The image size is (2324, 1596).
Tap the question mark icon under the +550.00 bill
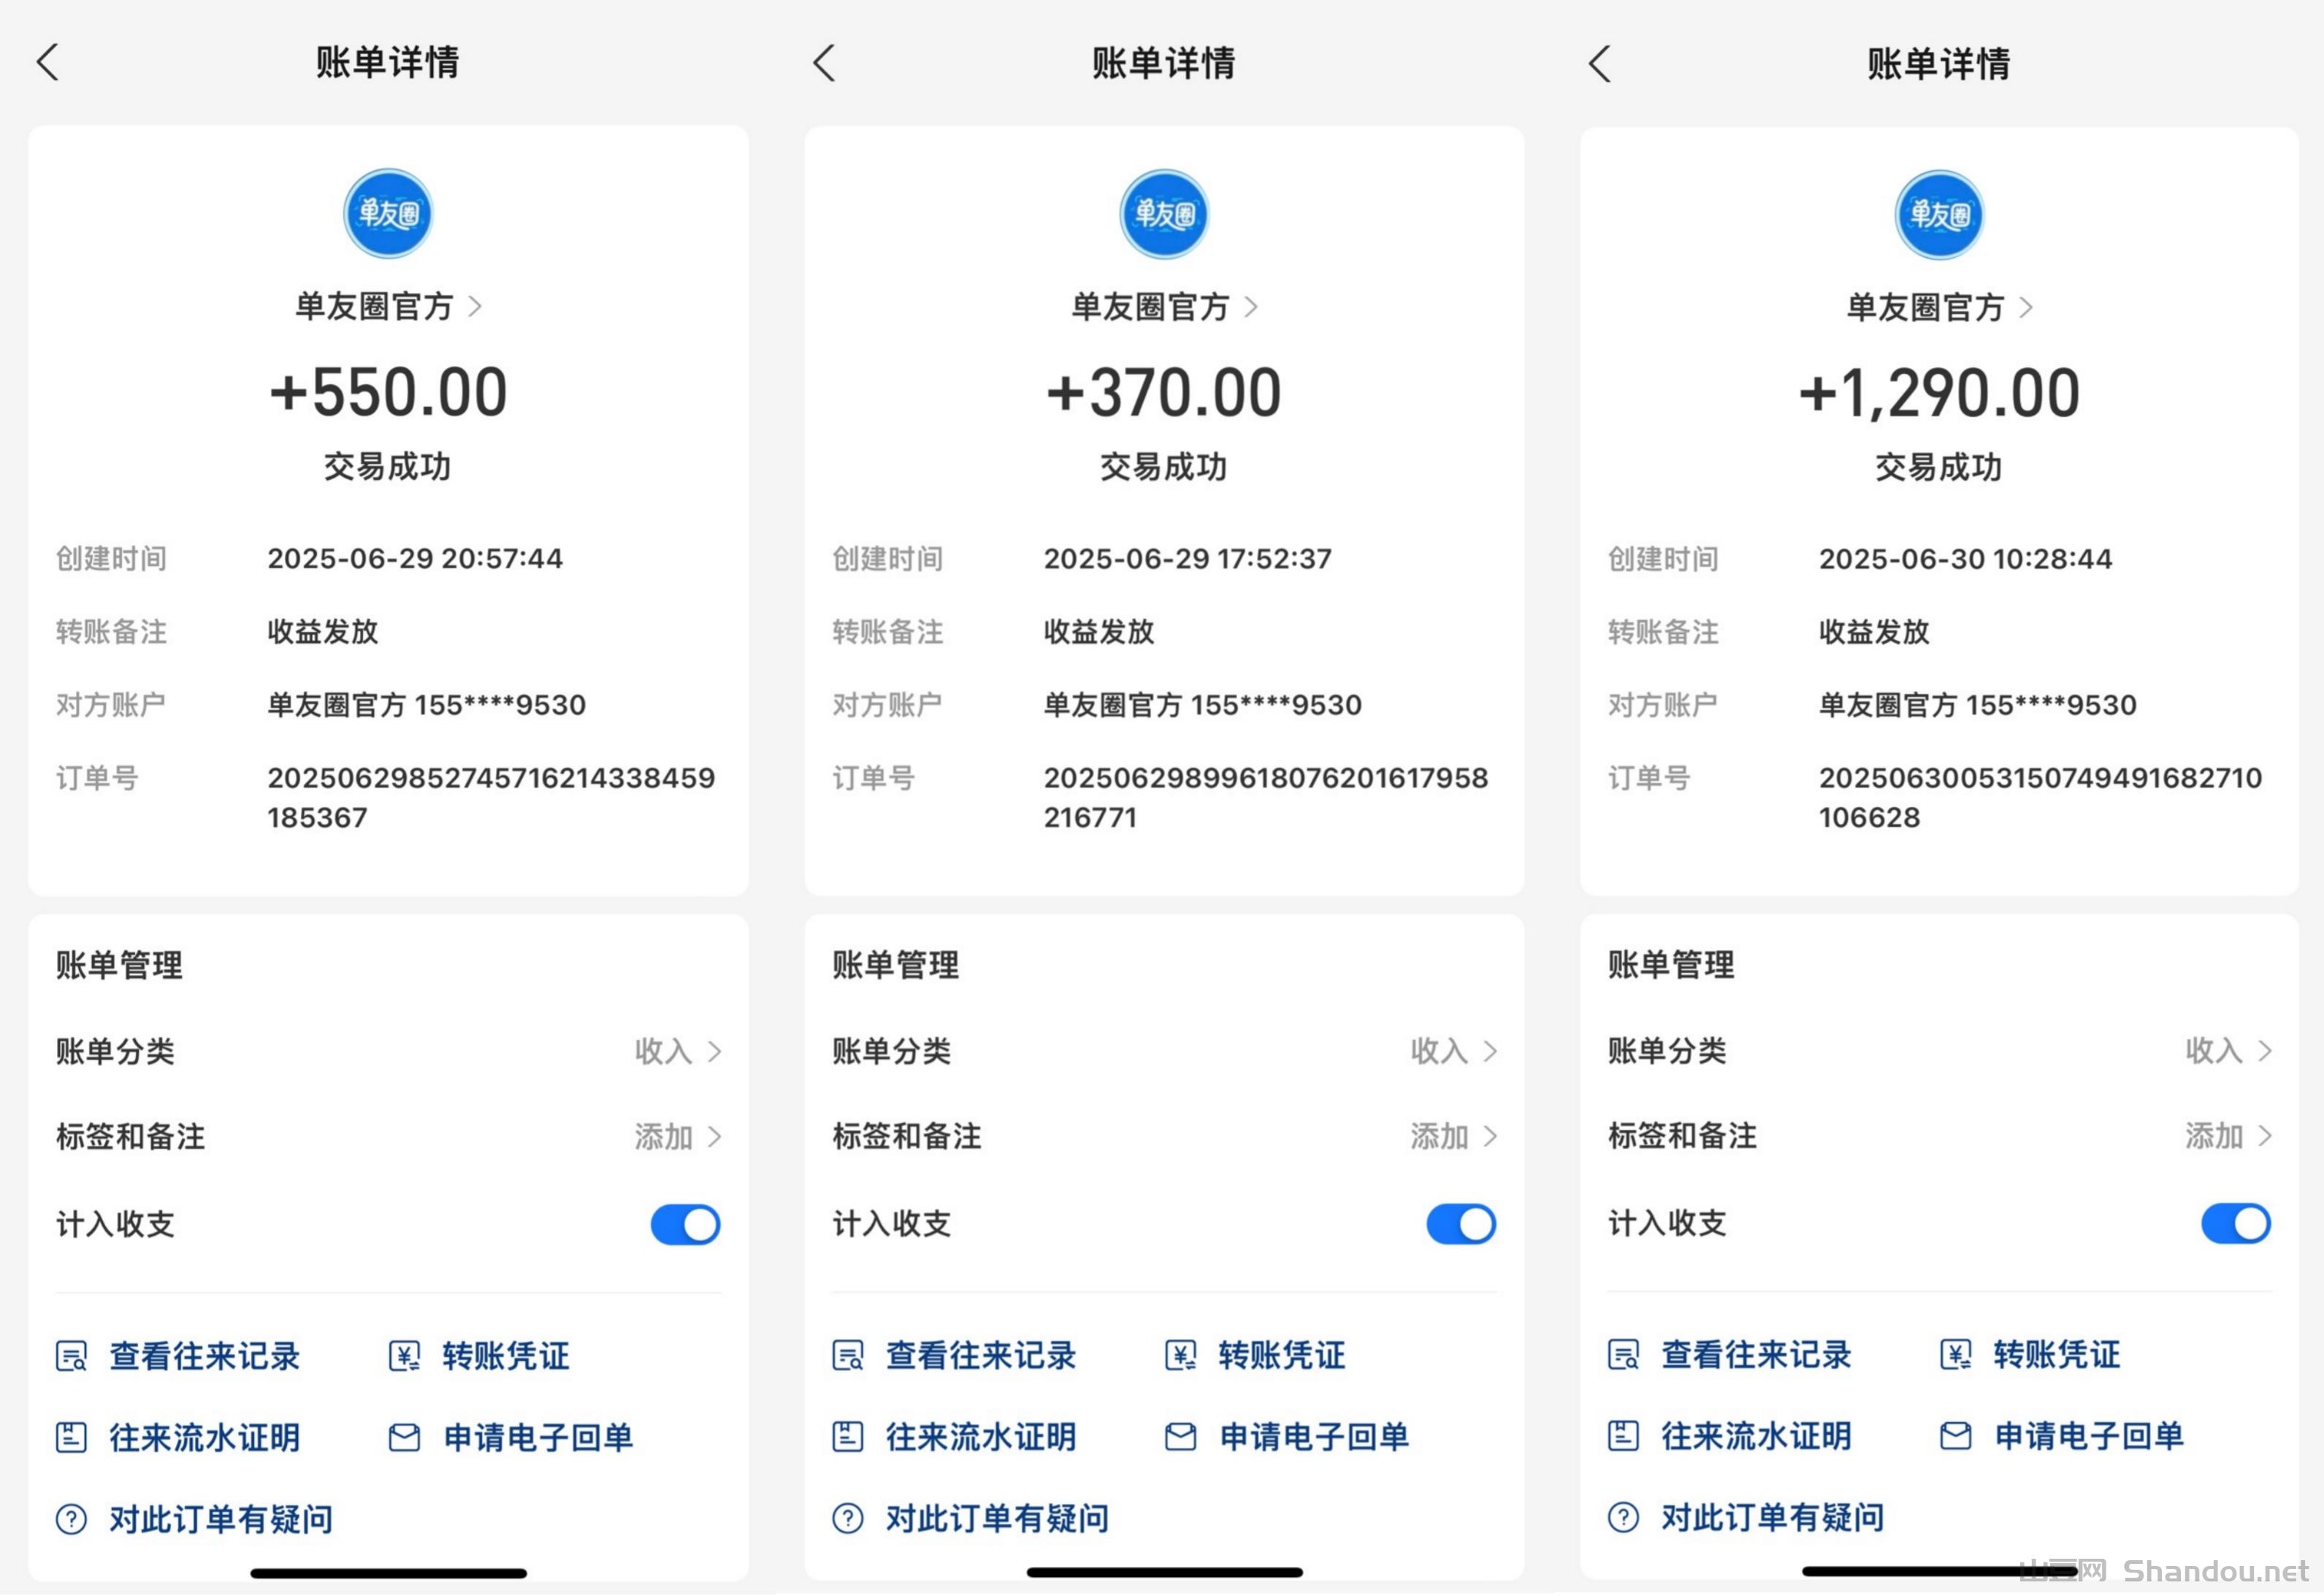[x=71, y=1519]
